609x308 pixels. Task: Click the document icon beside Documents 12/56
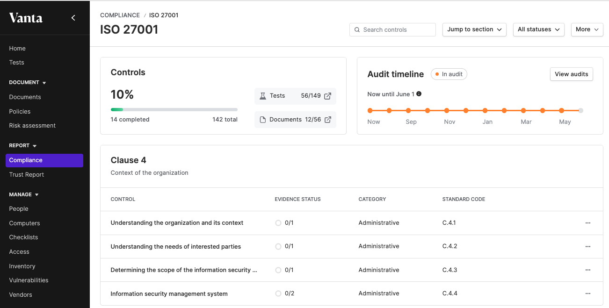tap(263, 119)
